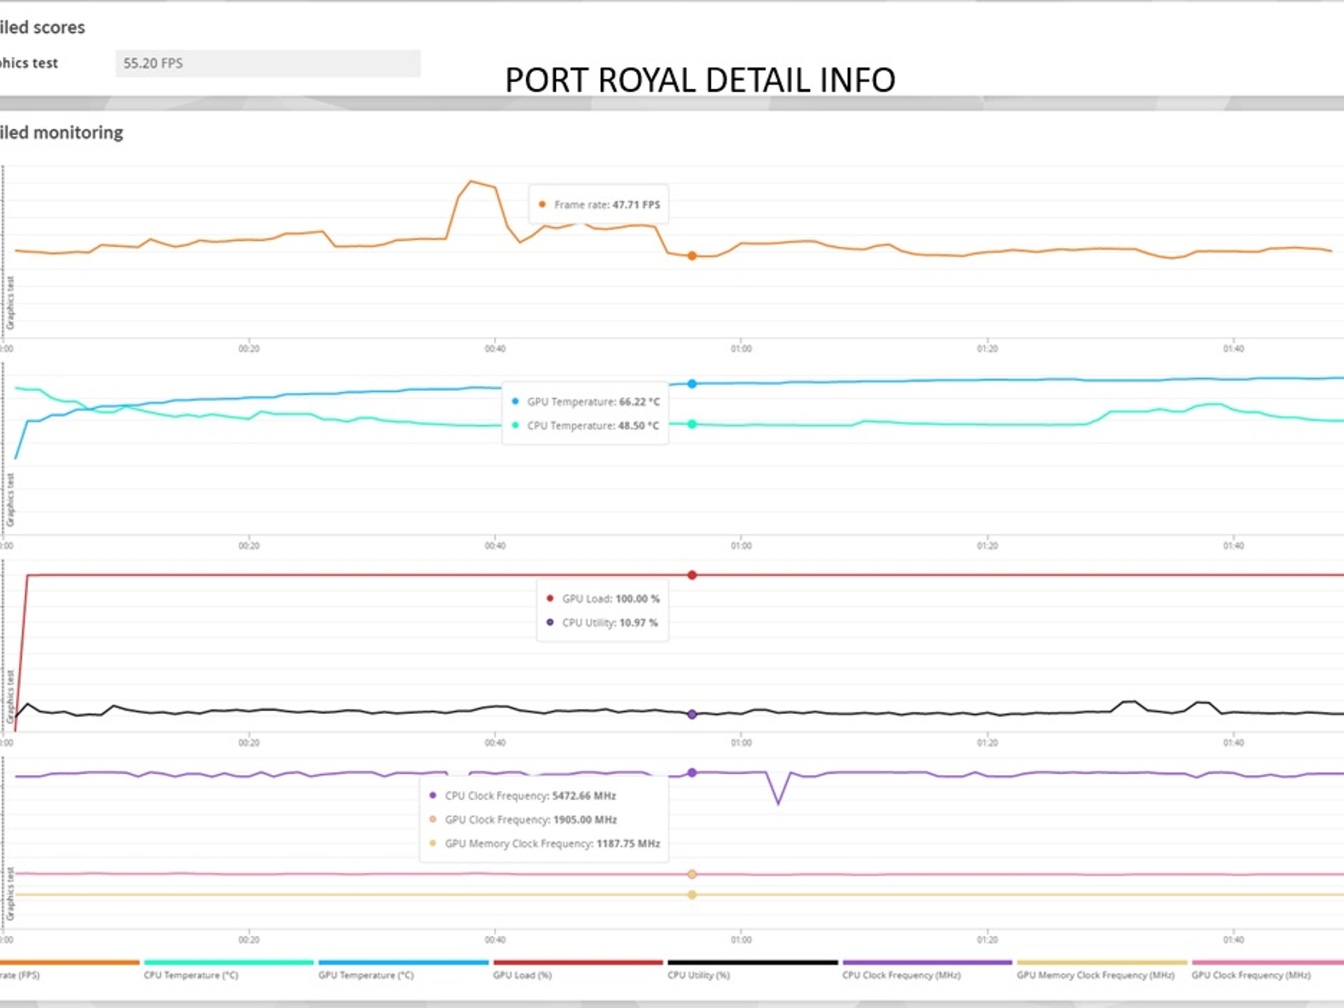Click the frame rate peak near 00:40
1344x1008 pixels.
(x=471, y=181)
